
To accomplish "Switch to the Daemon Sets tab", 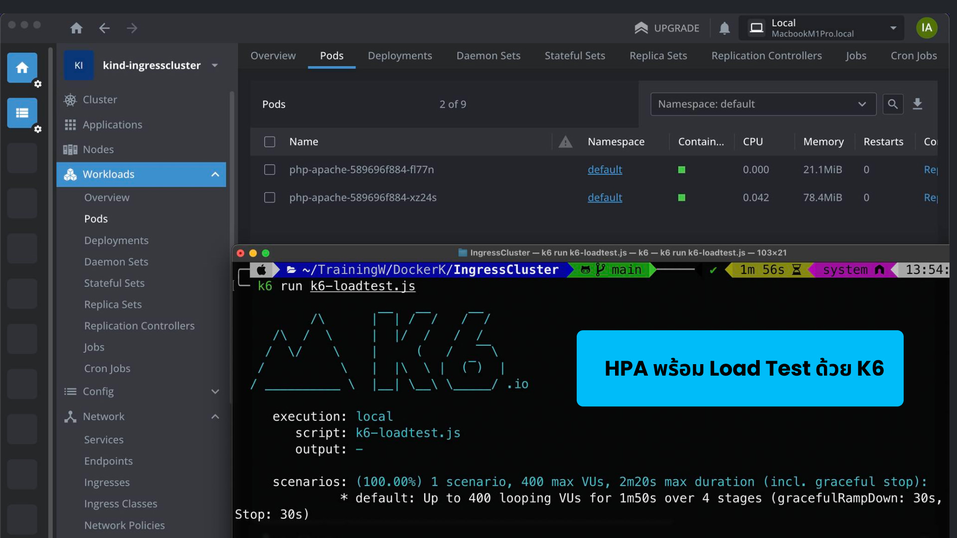I will [488, 56].
